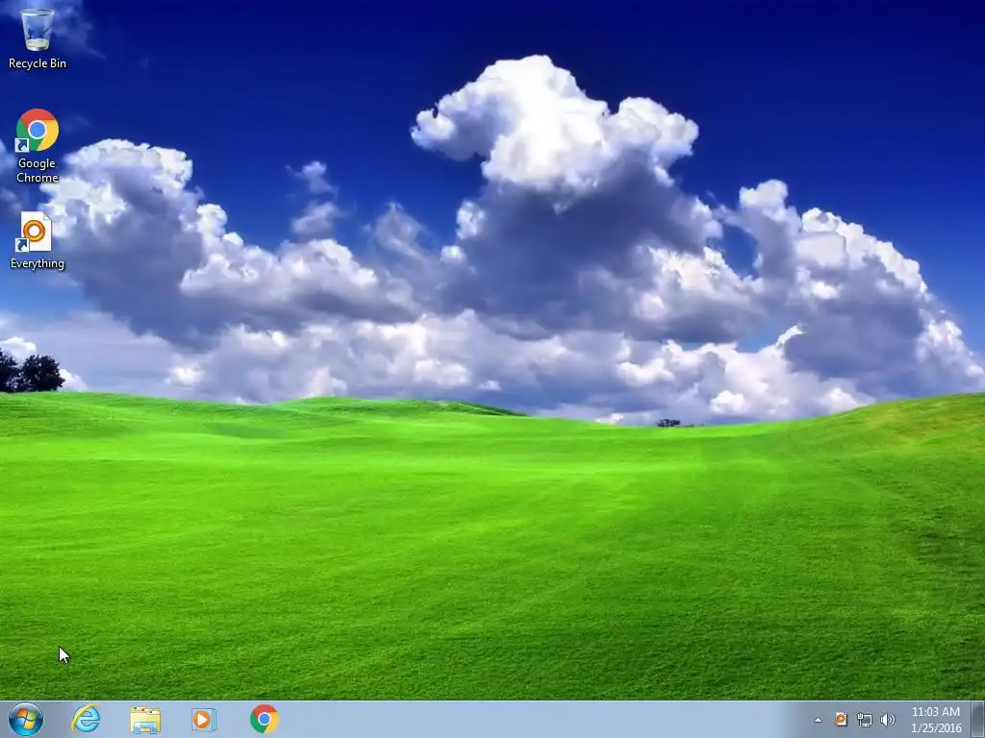Open the Windows Start menu orb
This screenshot has height=738, width=985.
click(x=26, y=719)
